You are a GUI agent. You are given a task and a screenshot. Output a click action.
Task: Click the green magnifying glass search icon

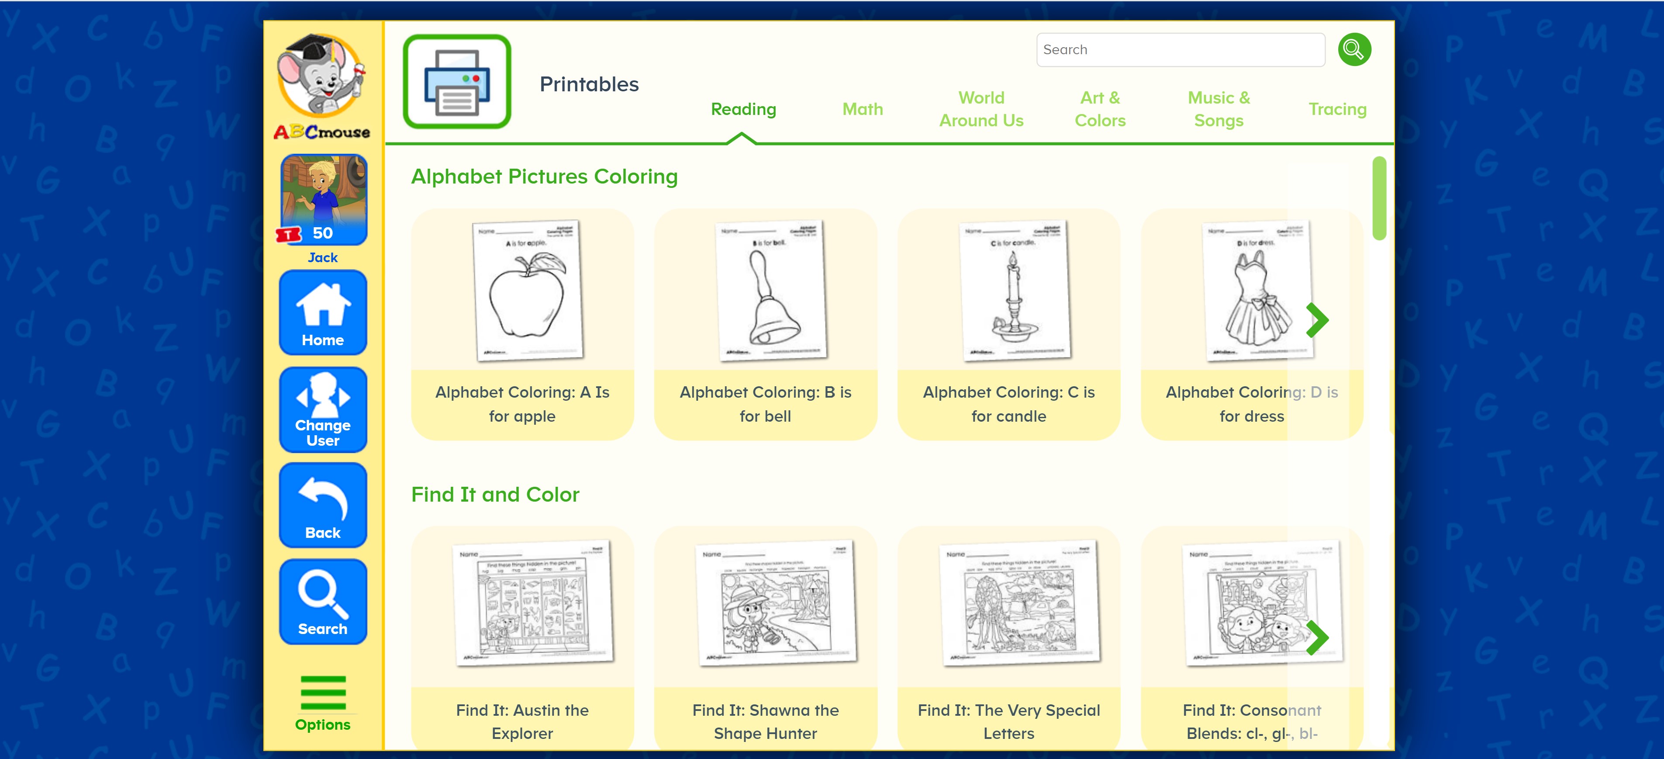[x=1354, y=49]
